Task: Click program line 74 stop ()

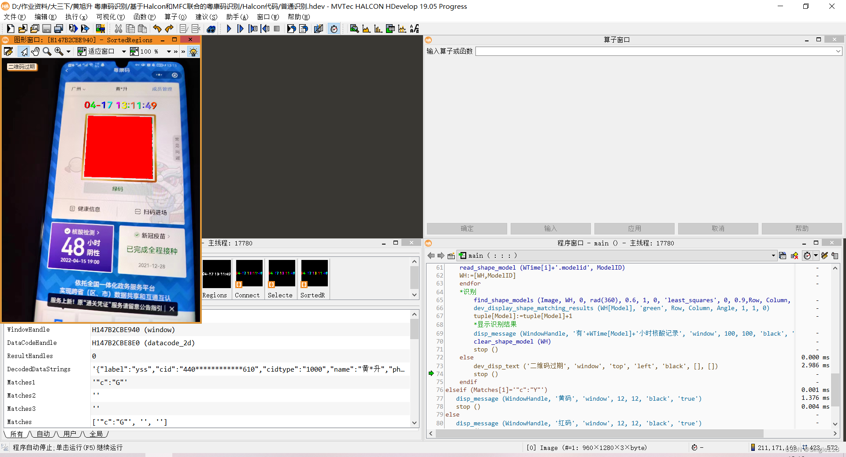Action: coord(486,374)
